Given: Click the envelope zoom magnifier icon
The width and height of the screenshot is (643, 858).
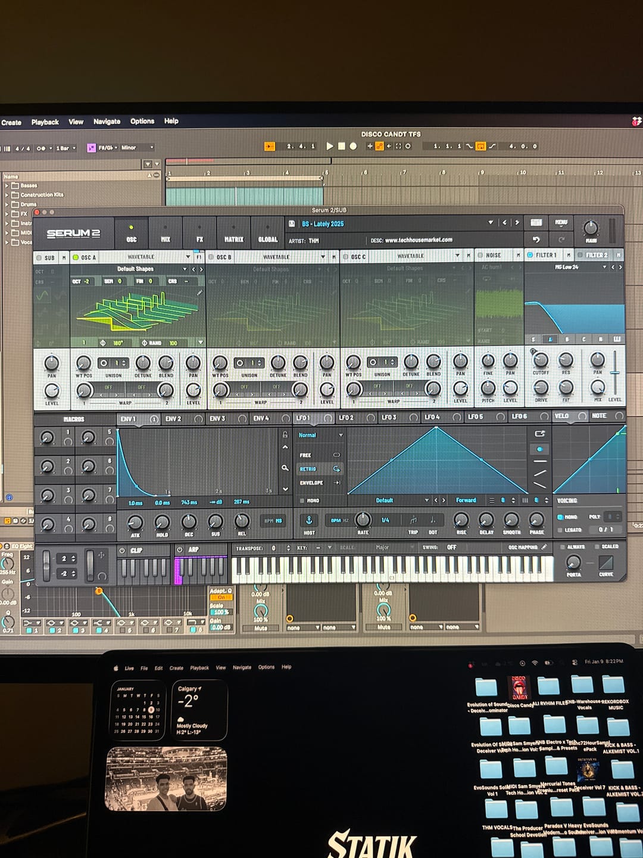Looking at the screenshot, I should [285, 468].
